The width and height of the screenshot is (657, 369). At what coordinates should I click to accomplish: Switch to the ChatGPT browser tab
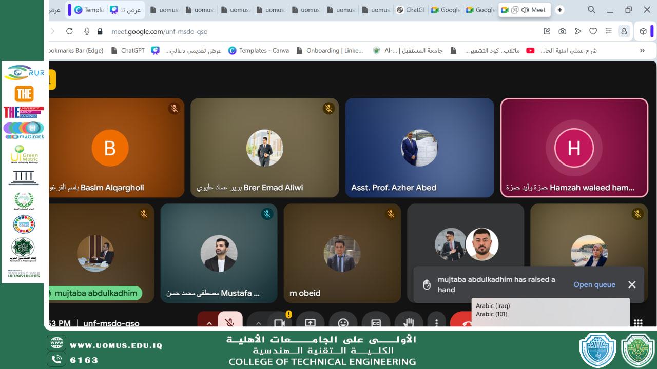point(411,10)
